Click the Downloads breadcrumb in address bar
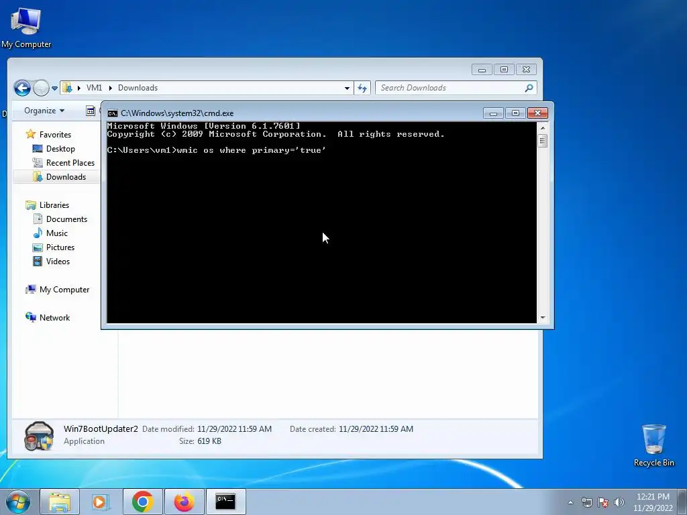The width and height of the screenshot is (687, 515). pos(138,88)
